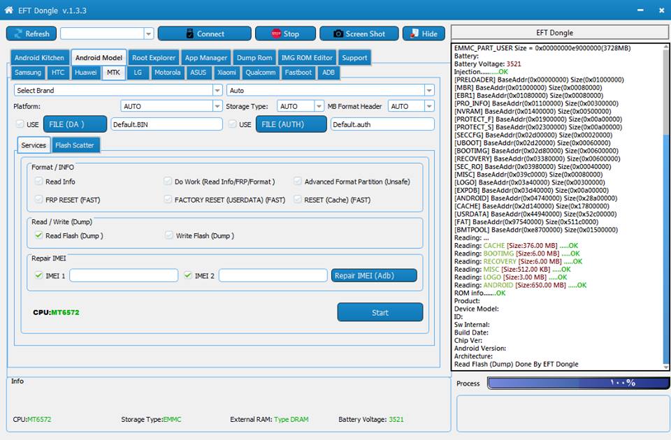Toggle RESET (Cache) (FAST) checkbox
Viewport: 671px width, 440px height.
point(298,199)
